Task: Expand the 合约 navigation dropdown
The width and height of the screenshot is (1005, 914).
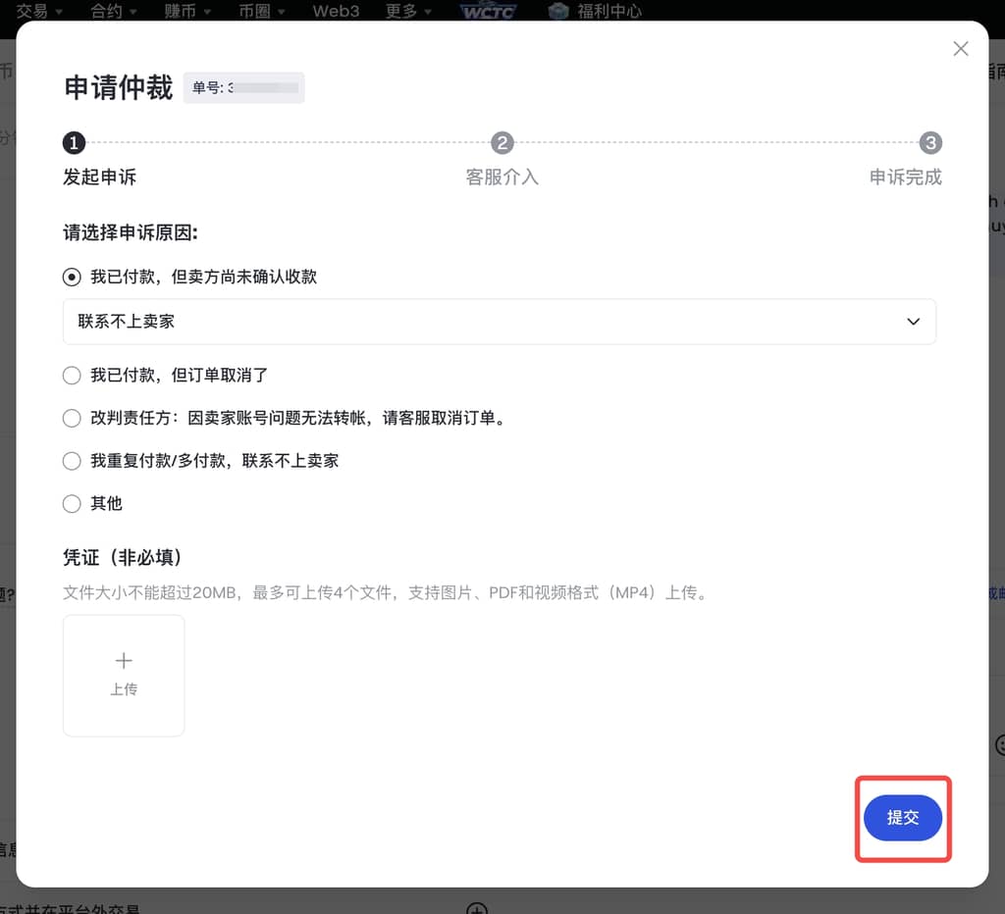Action: click(x=114, y=11)
